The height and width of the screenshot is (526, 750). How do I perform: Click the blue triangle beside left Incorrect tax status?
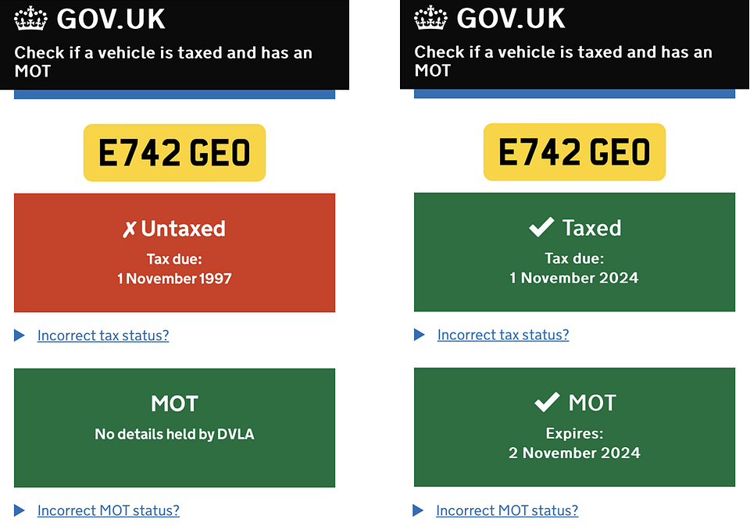click(x=20, y=335)
